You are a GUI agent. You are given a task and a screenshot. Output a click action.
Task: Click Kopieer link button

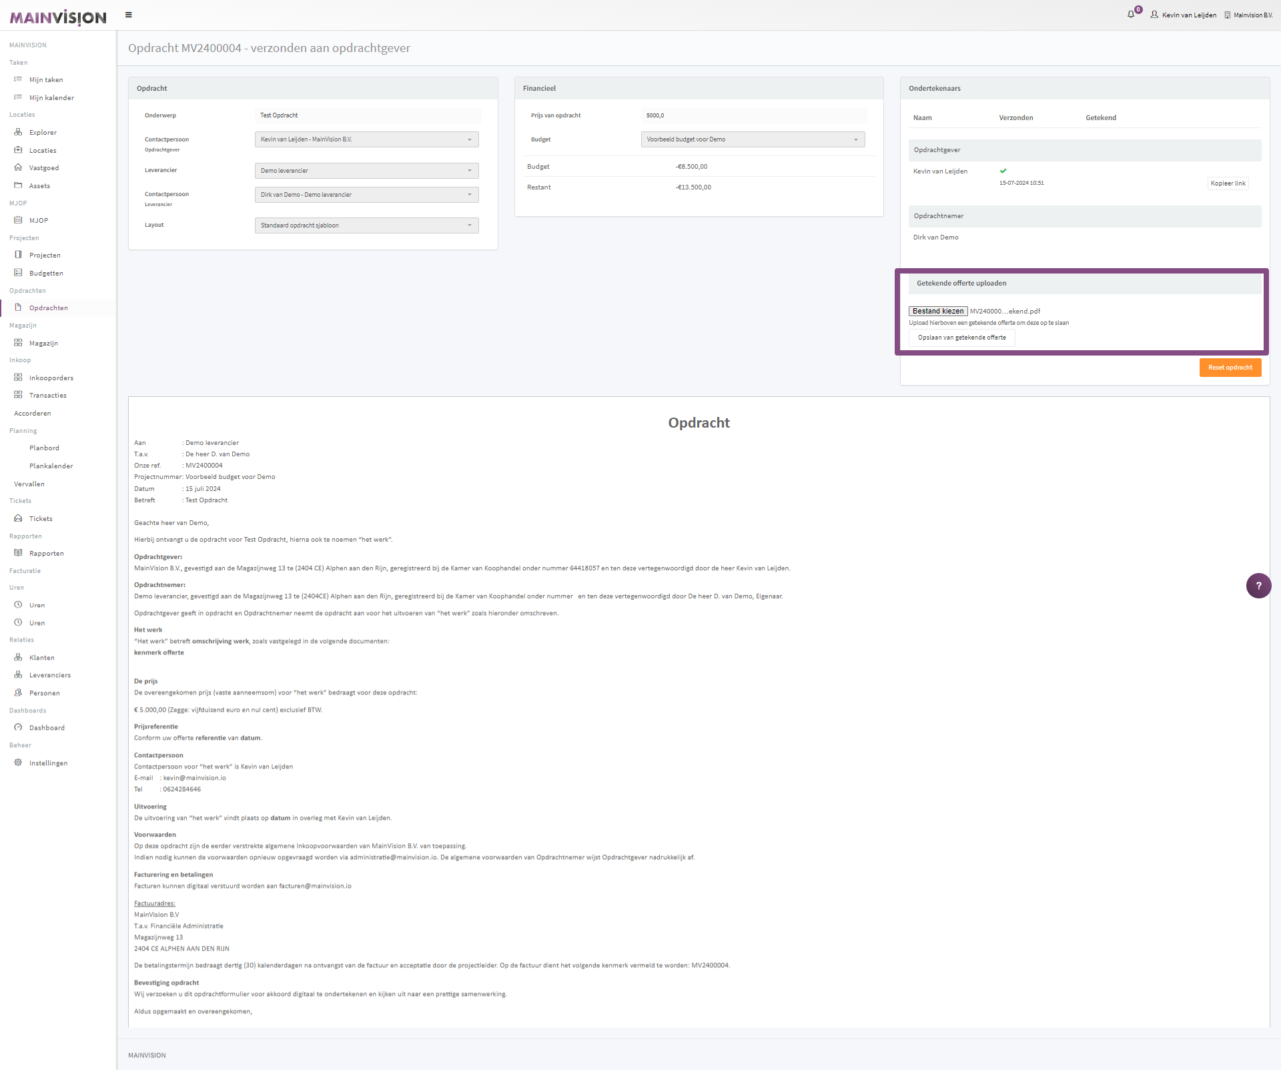point(1228,183)
